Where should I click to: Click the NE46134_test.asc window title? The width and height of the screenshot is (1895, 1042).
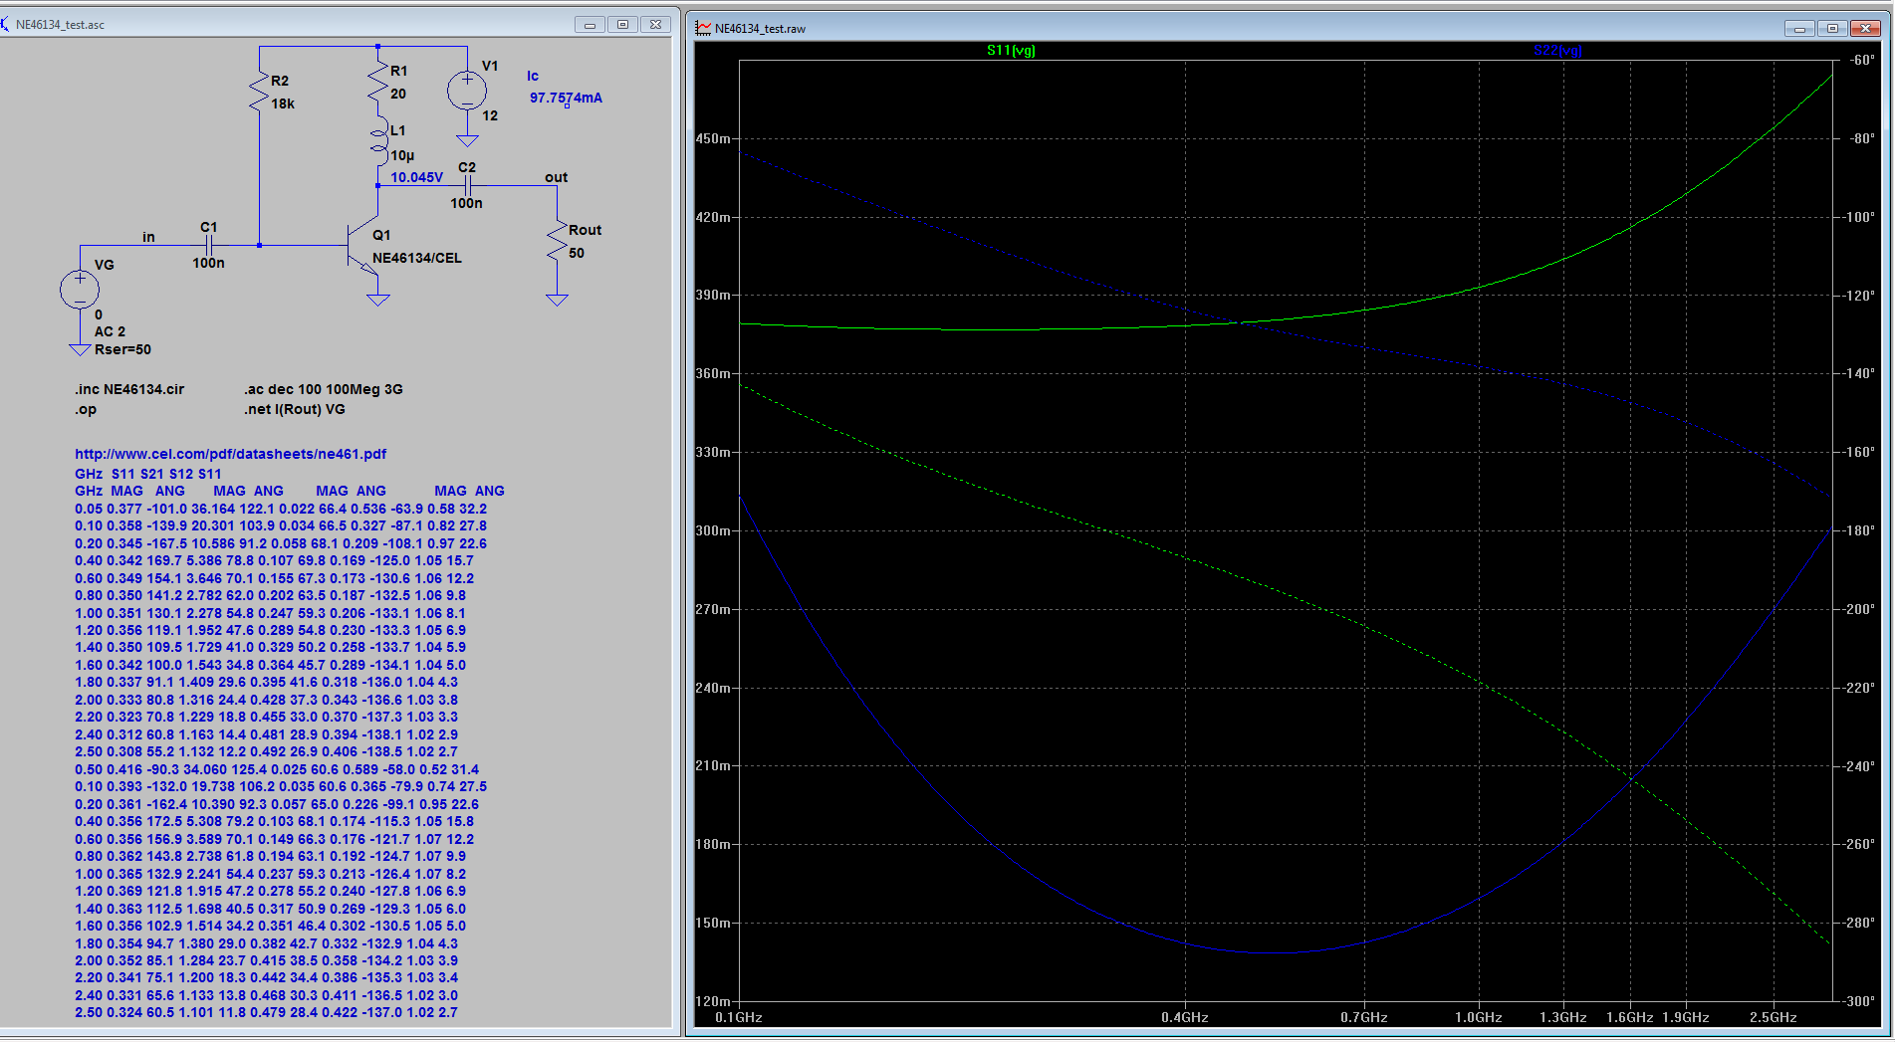pos(60,25)
